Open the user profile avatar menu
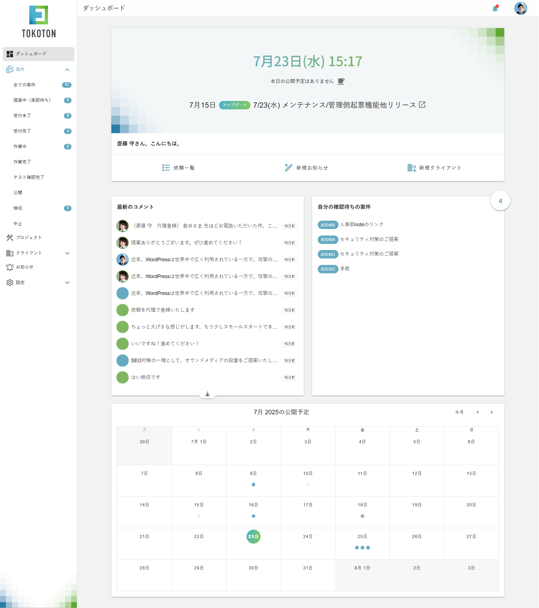The image size is (539, 608). point(521,8)
